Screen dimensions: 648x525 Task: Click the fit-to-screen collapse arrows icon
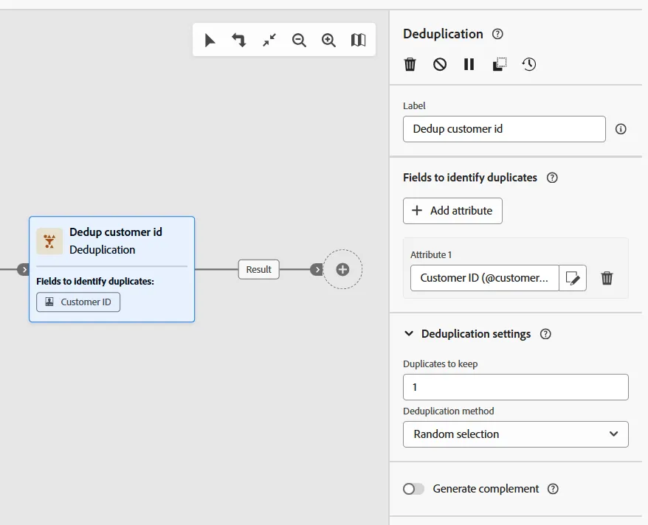[x=269, y=40]
